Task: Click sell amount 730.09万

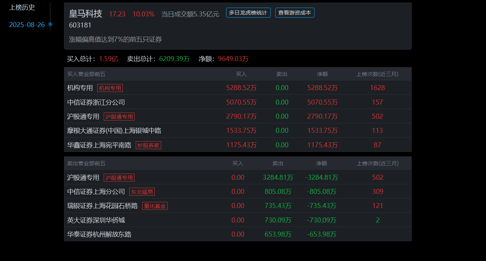Action: click(x=278, y=220)
